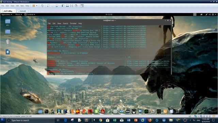Click inside the terminal output area

click(x=109, y=50)
